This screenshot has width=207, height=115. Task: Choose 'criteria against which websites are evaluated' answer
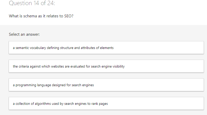click(69, 66)
